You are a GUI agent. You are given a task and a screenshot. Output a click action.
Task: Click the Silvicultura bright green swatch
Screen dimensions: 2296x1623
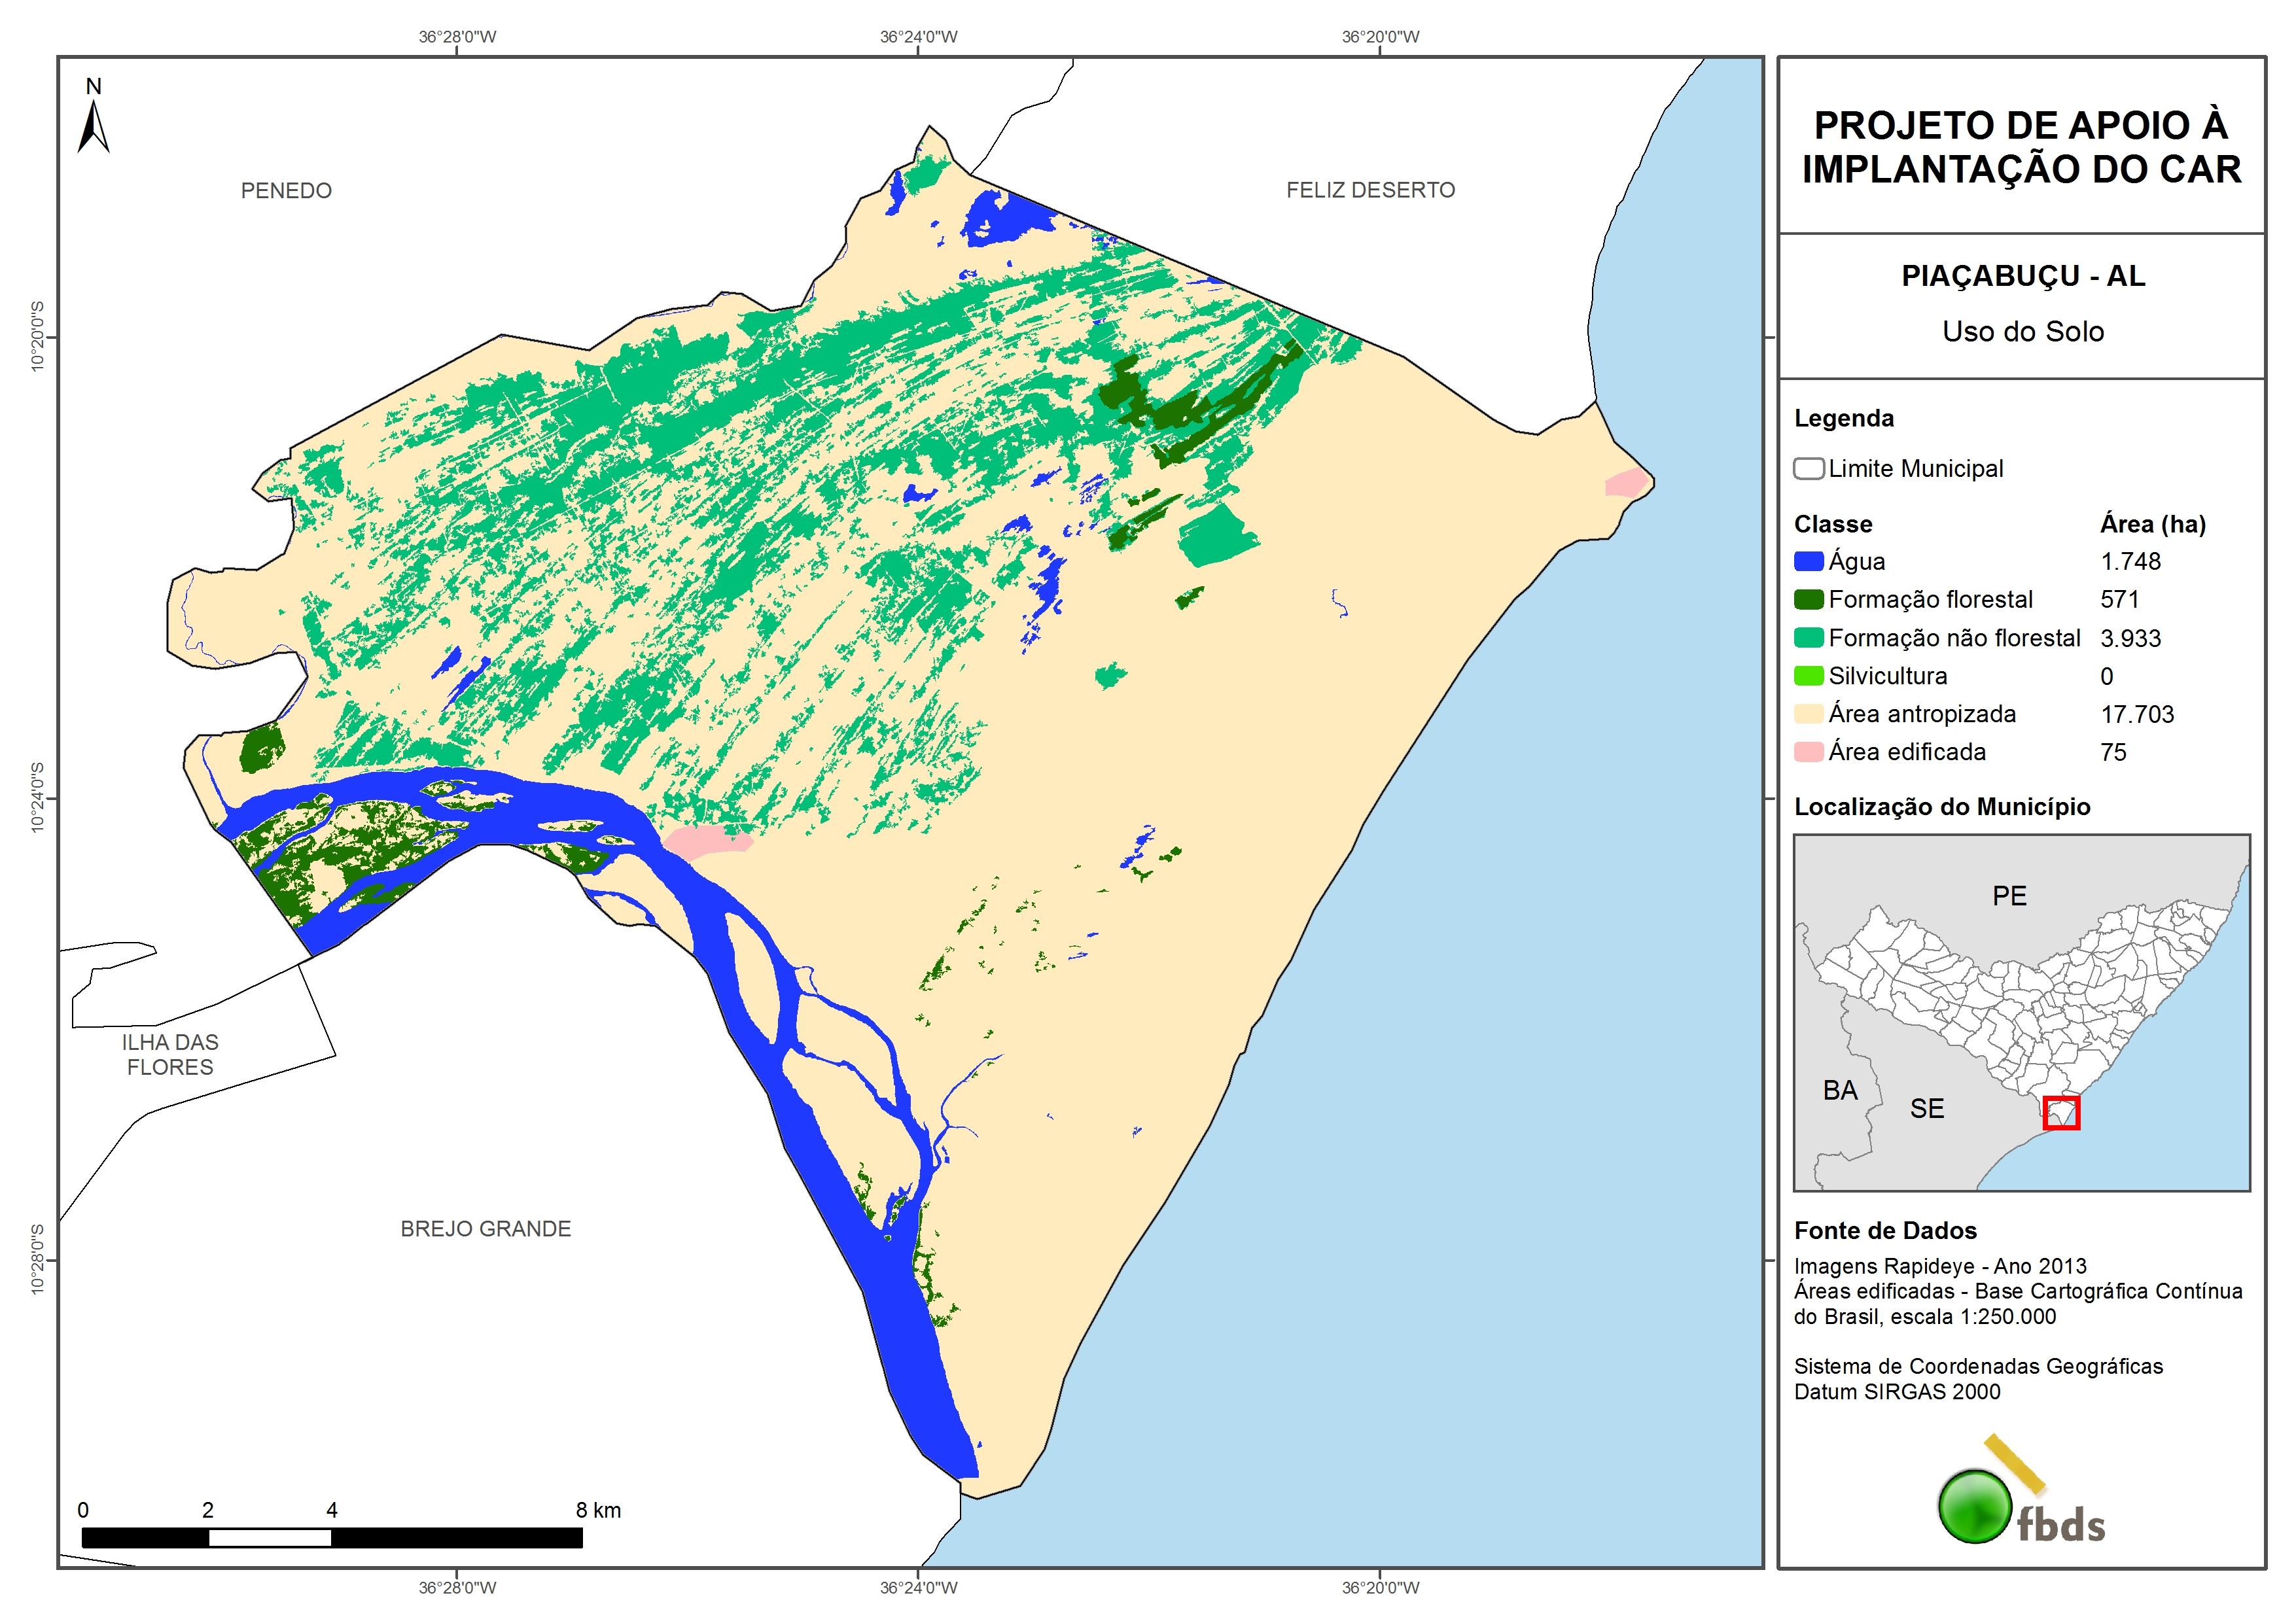point(1808,676)
